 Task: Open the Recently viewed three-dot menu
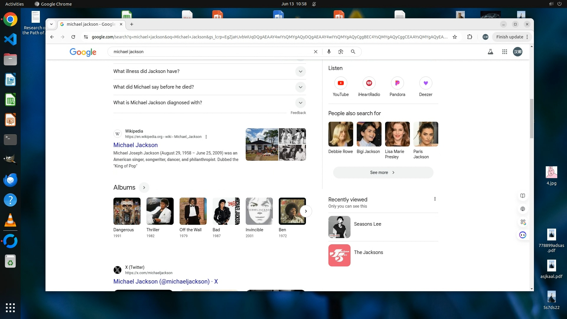pos(435,199)
